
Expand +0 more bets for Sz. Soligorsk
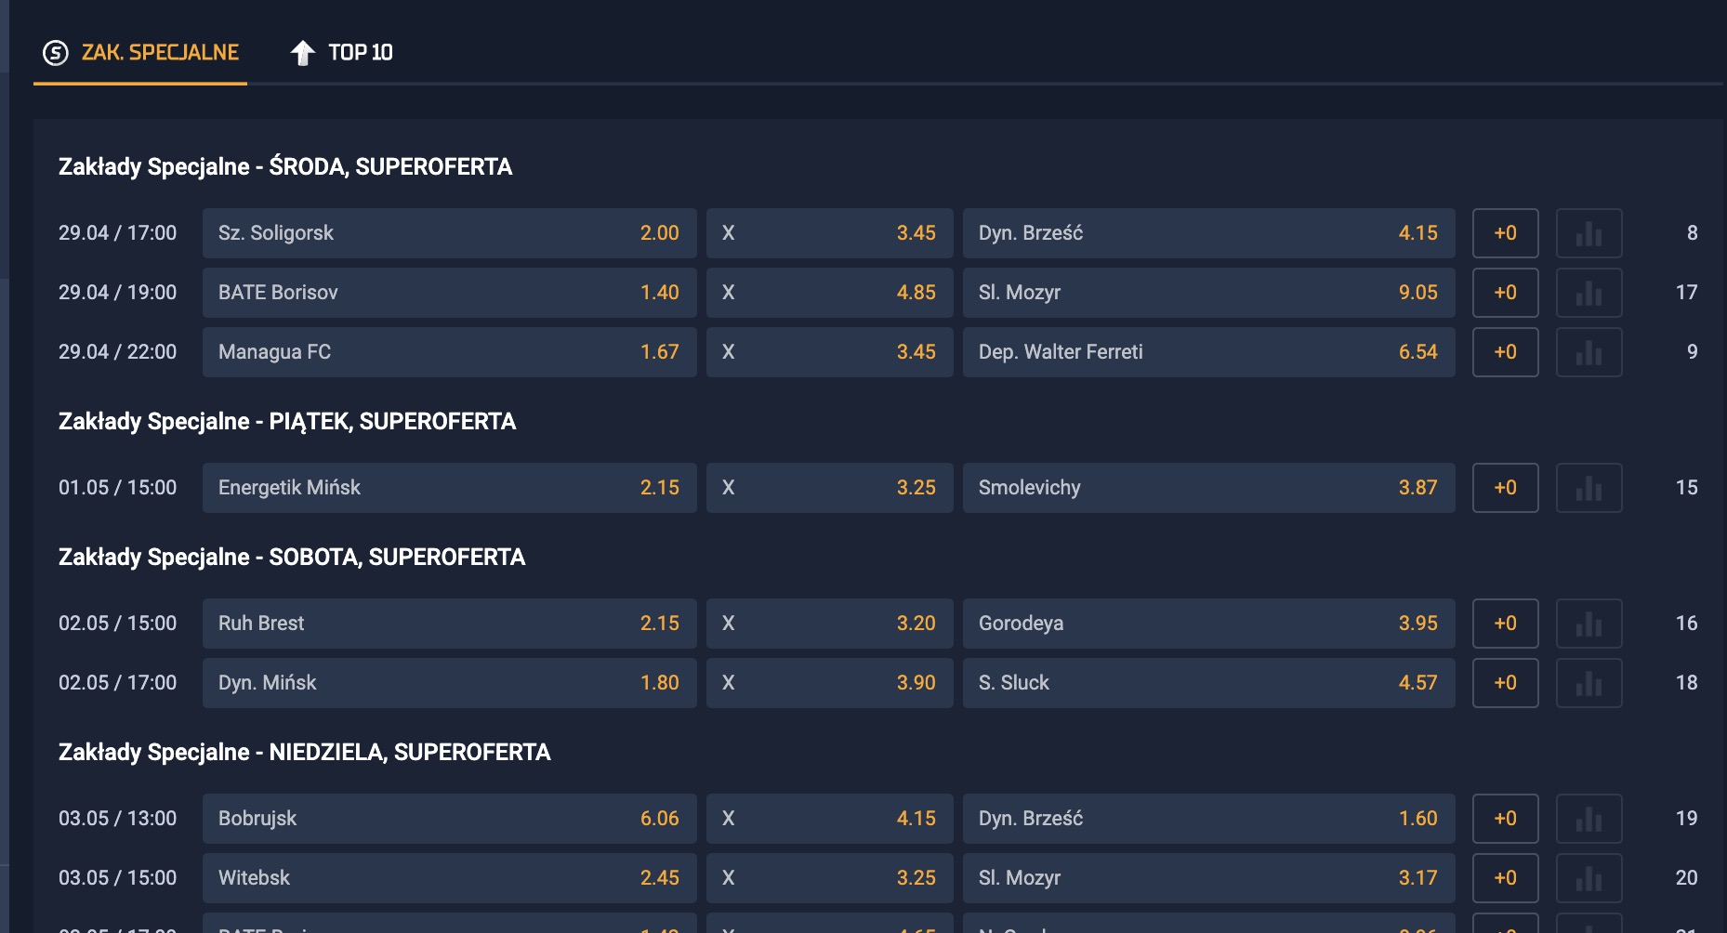pyautogui.click(x=1505, y=233)
